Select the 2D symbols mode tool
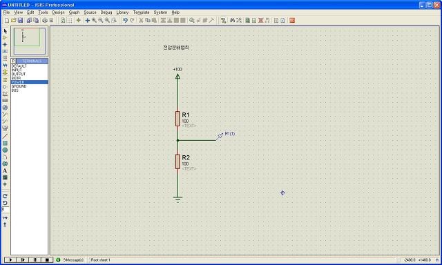This screenshot has height=265, width=442. 5,177
